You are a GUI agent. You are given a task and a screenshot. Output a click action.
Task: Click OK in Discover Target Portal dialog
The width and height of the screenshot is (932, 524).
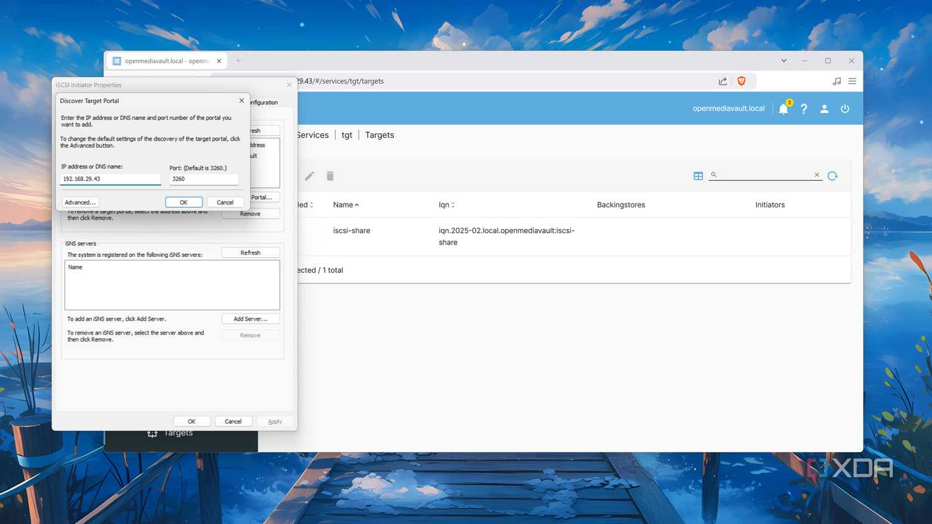(x=184, y=202)
